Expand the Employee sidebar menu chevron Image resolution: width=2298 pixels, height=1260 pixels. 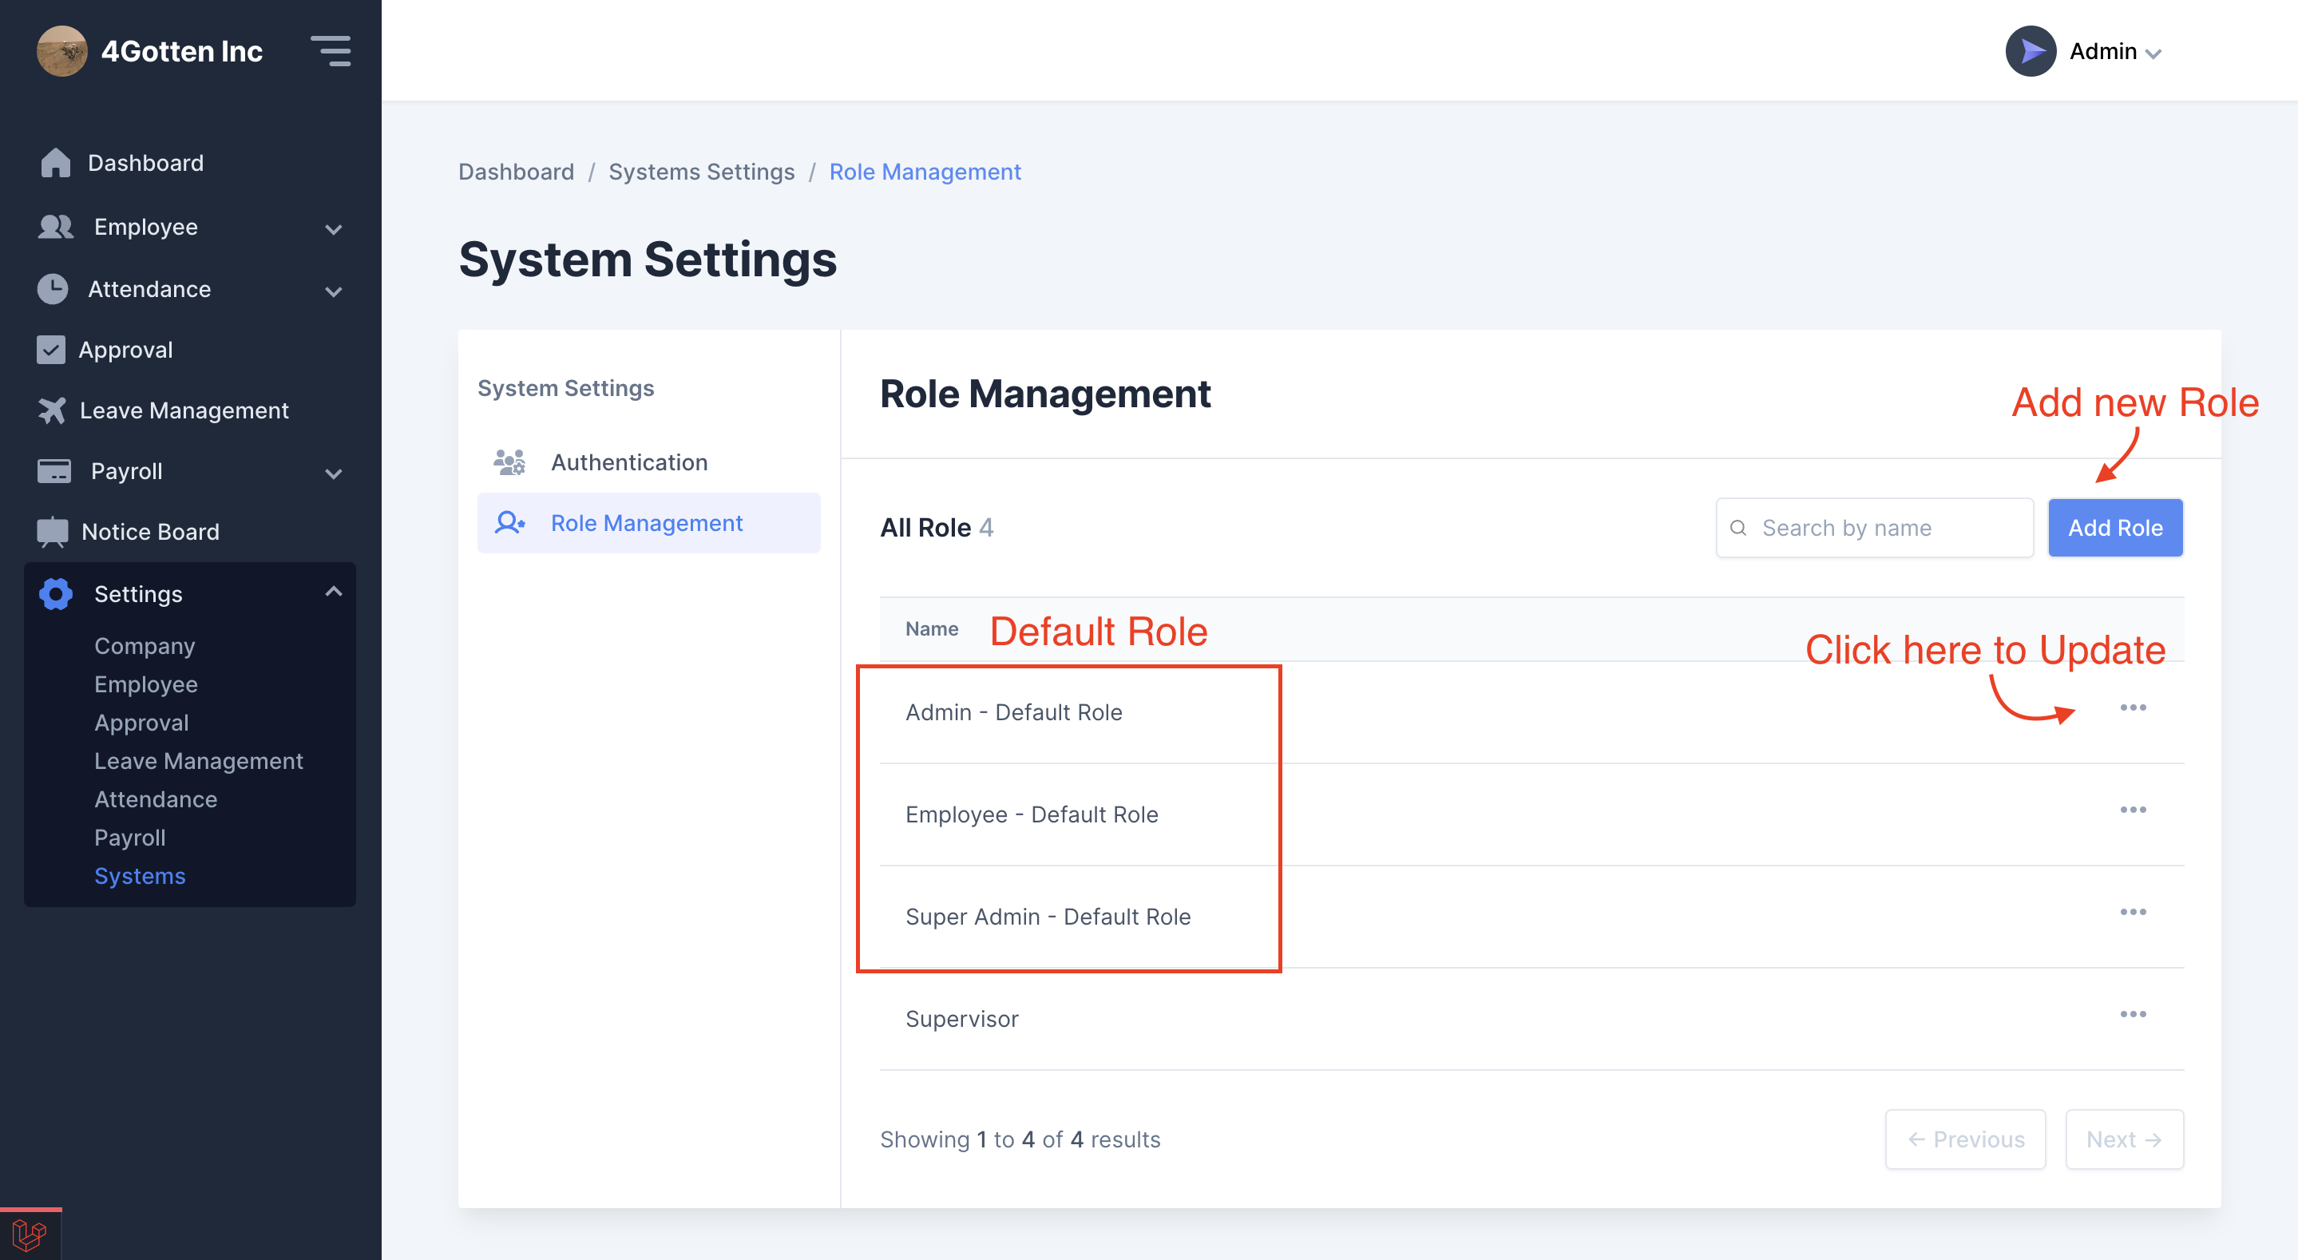point(334,229)
